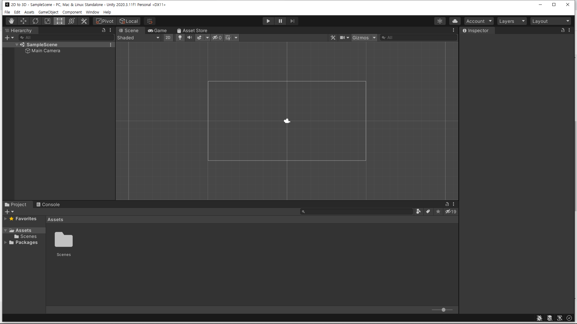Open Cloud services panel

pos(455,21)
